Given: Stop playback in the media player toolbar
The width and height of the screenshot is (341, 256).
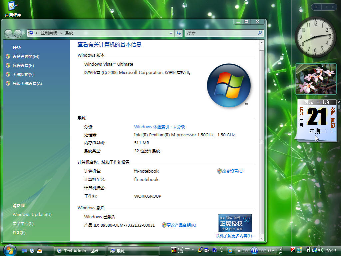Looking at the screenshot, I should (x=239, y=251).
